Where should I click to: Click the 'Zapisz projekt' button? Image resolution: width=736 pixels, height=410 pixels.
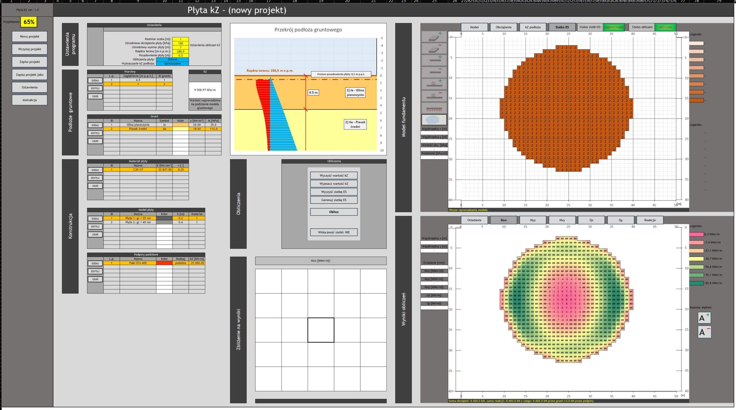(x=30, y=62)
